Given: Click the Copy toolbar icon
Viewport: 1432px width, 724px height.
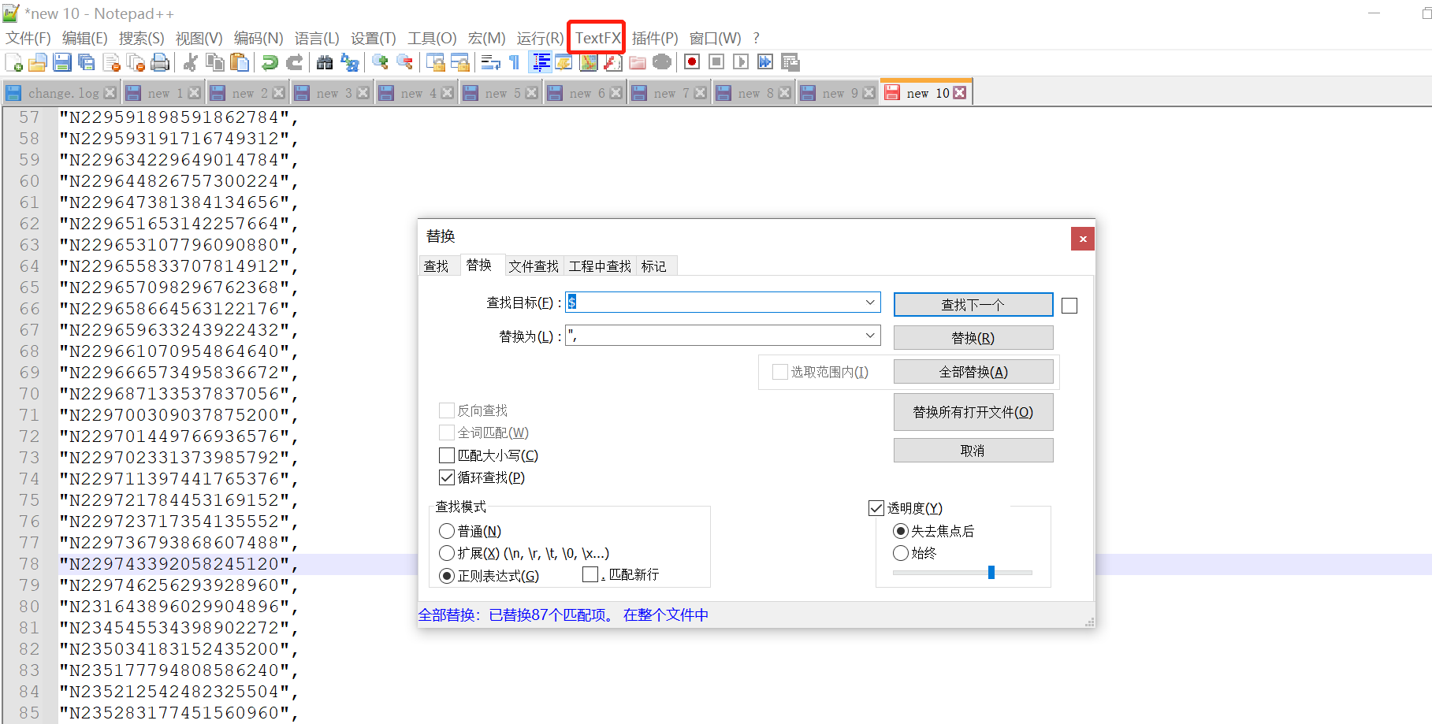Looking at the screenshot, I should tap(214, 62).
